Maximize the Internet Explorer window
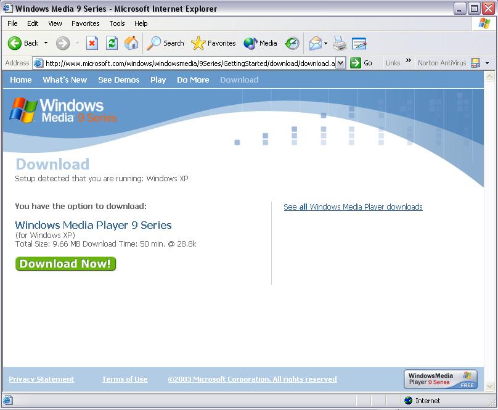498x410 pixels. [x=474, y=9]
